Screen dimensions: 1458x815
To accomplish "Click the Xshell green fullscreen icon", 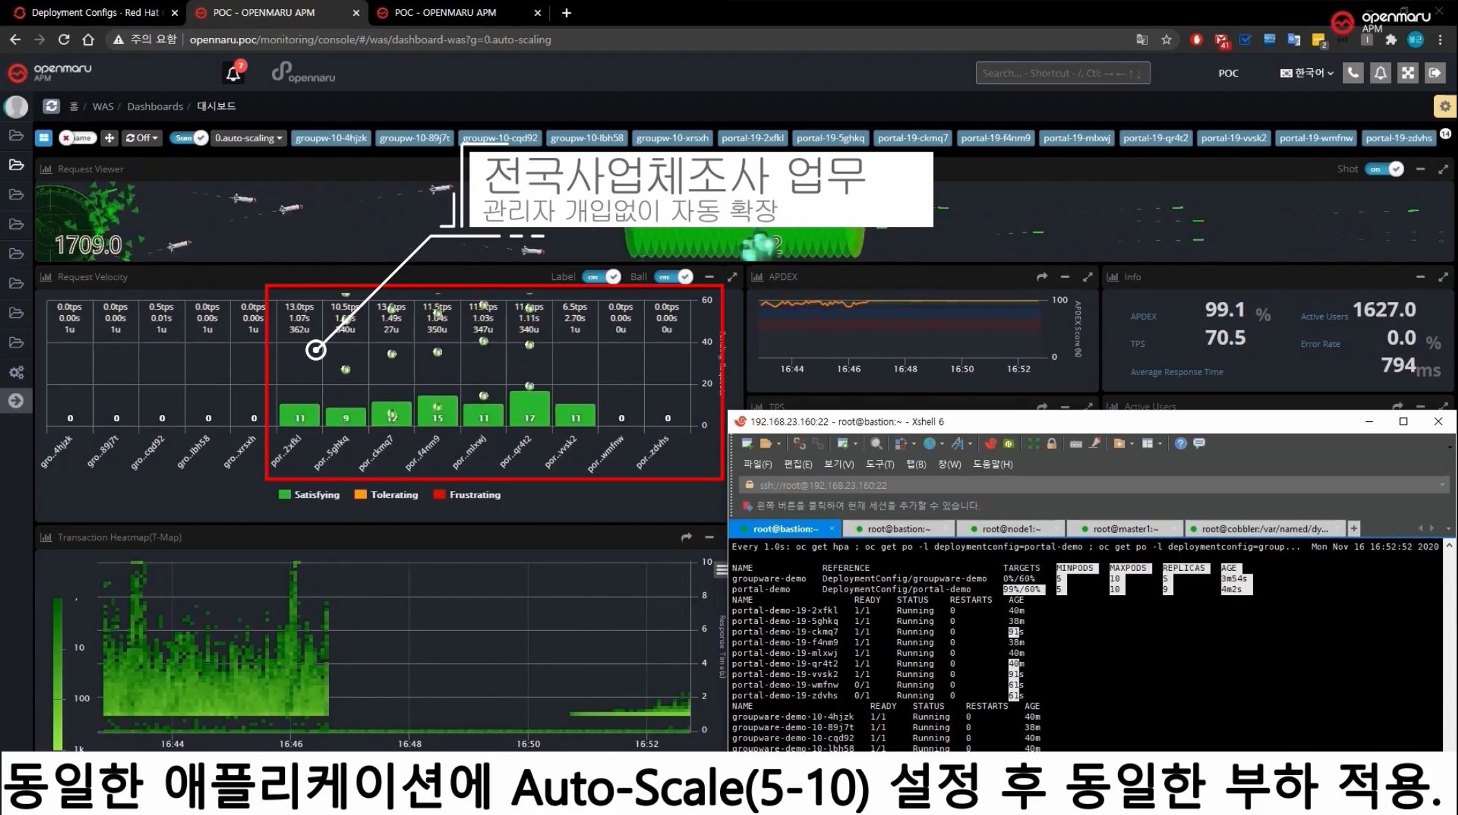I will coord(1033,443).
